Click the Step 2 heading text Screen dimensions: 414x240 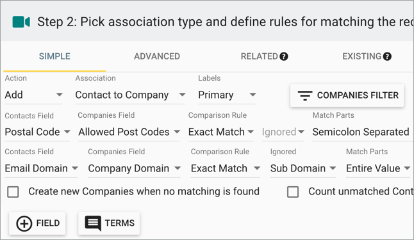pos(225,22)
